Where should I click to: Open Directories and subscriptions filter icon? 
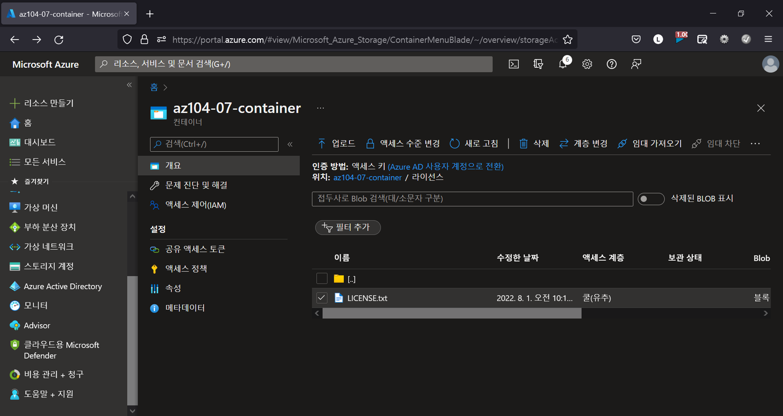pos(538,64)
